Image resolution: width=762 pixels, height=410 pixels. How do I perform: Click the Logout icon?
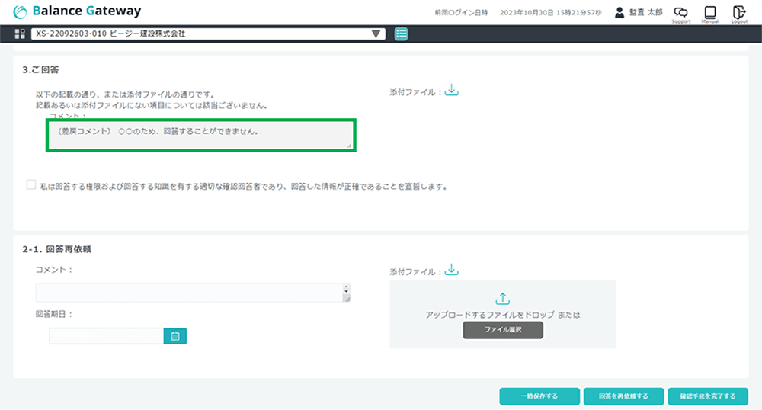coord(738,13)
